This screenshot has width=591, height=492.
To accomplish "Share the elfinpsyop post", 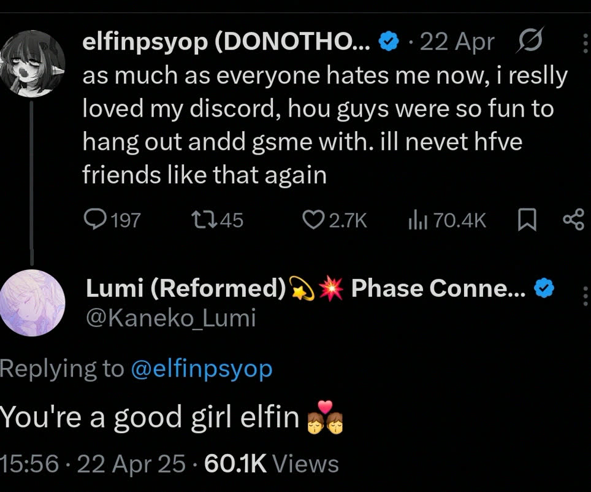I will coord(573,220).
